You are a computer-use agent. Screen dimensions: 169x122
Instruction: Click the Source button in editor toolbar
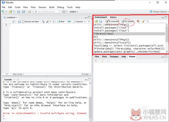(78, 22)
